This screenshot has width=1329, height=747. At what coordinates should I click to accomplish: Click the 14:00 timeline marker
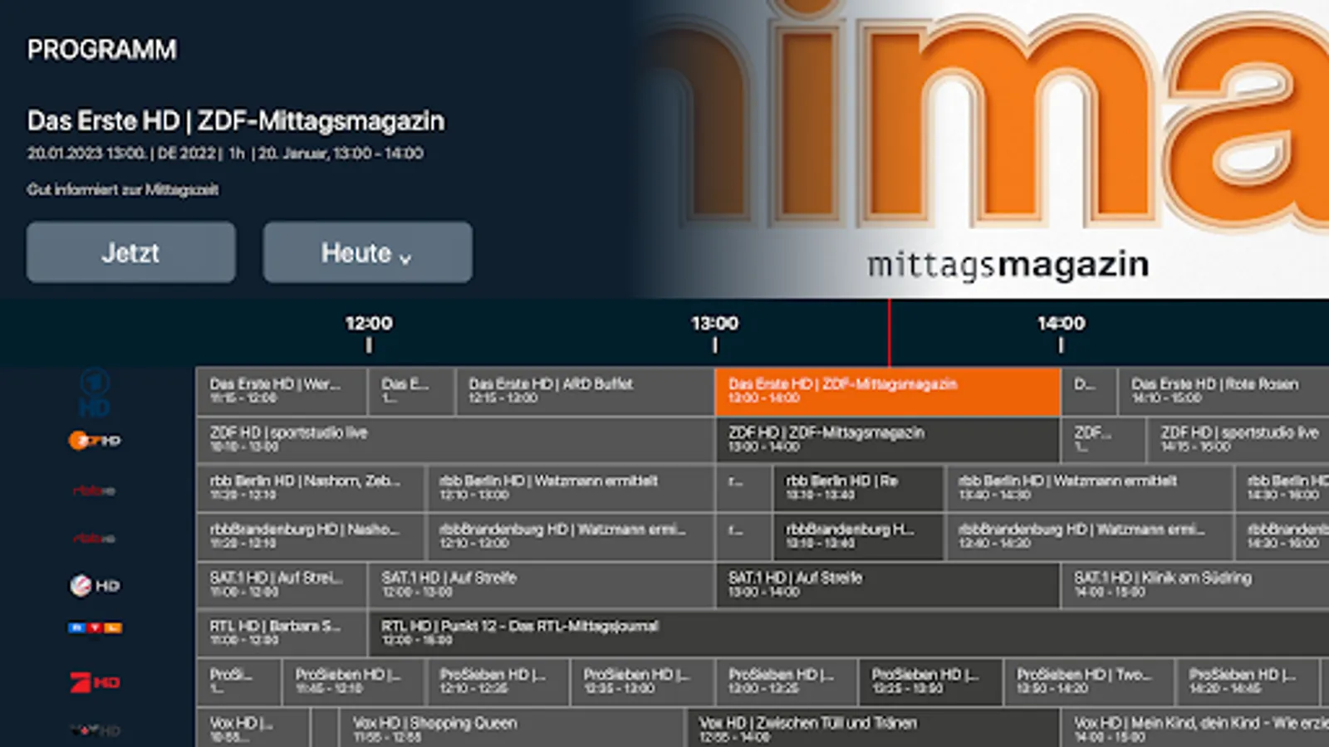[1061, 332]
